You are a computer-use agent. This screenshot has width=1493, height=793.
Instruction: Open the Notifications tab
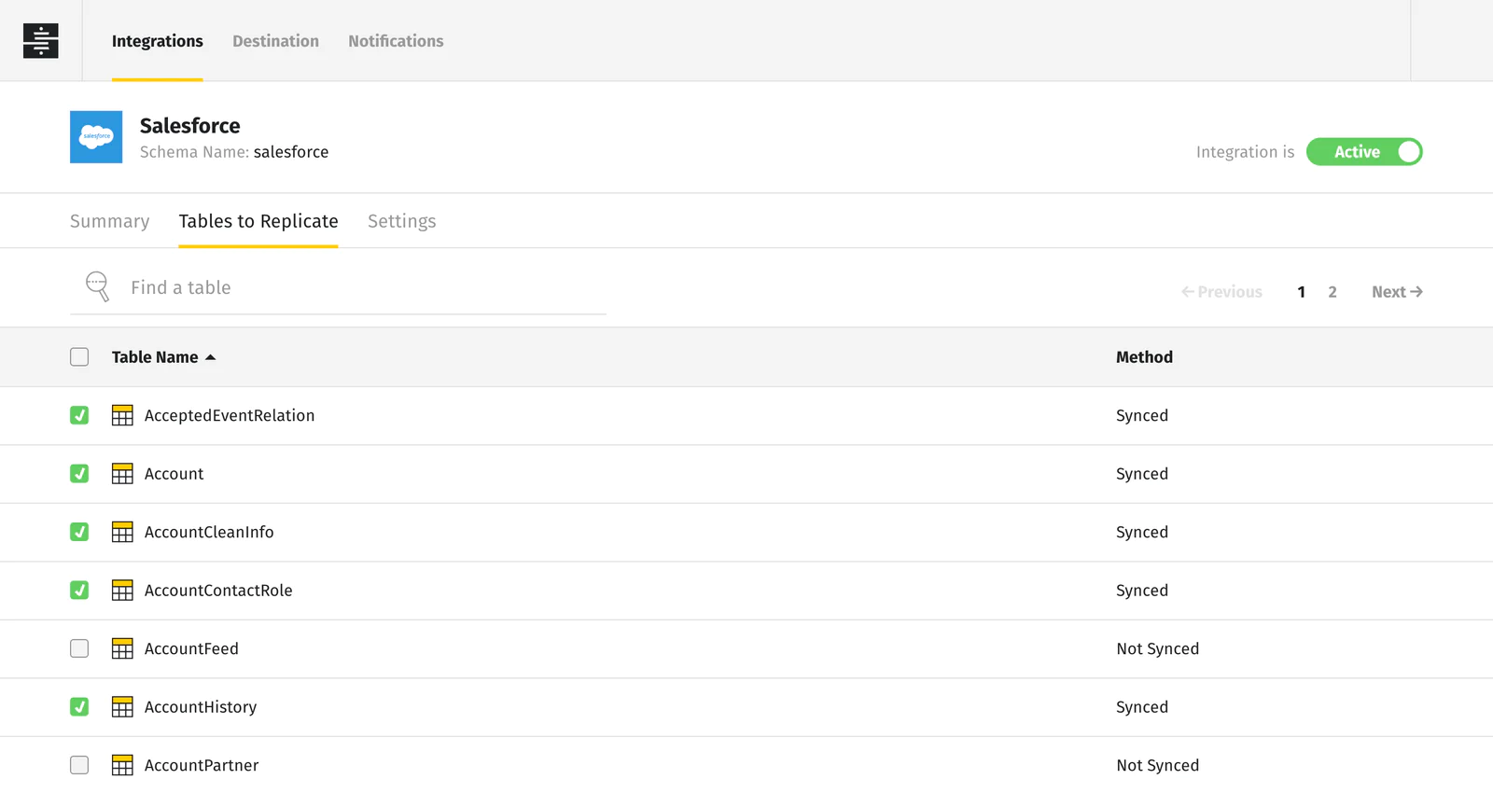click(x=396, y=41)
